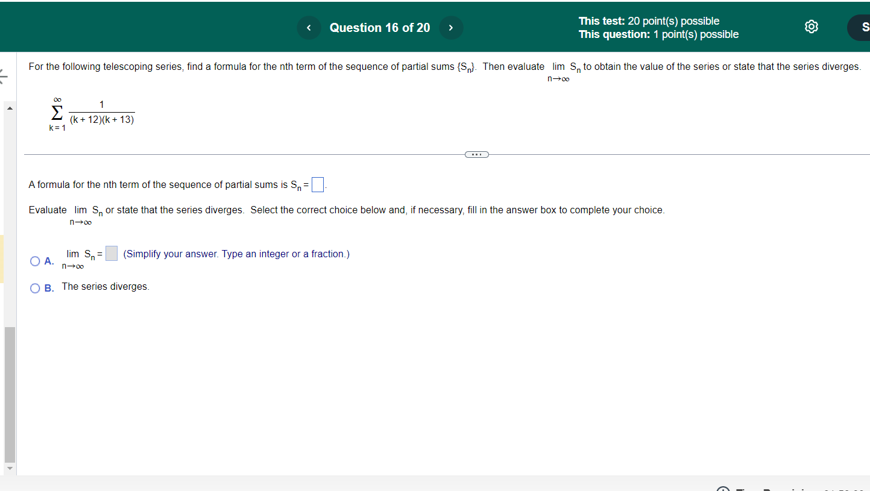Click the limit answer box in choice A
The height and width of the screenshot is (491, 870).
pyautogui.click(x=111, y=253)
